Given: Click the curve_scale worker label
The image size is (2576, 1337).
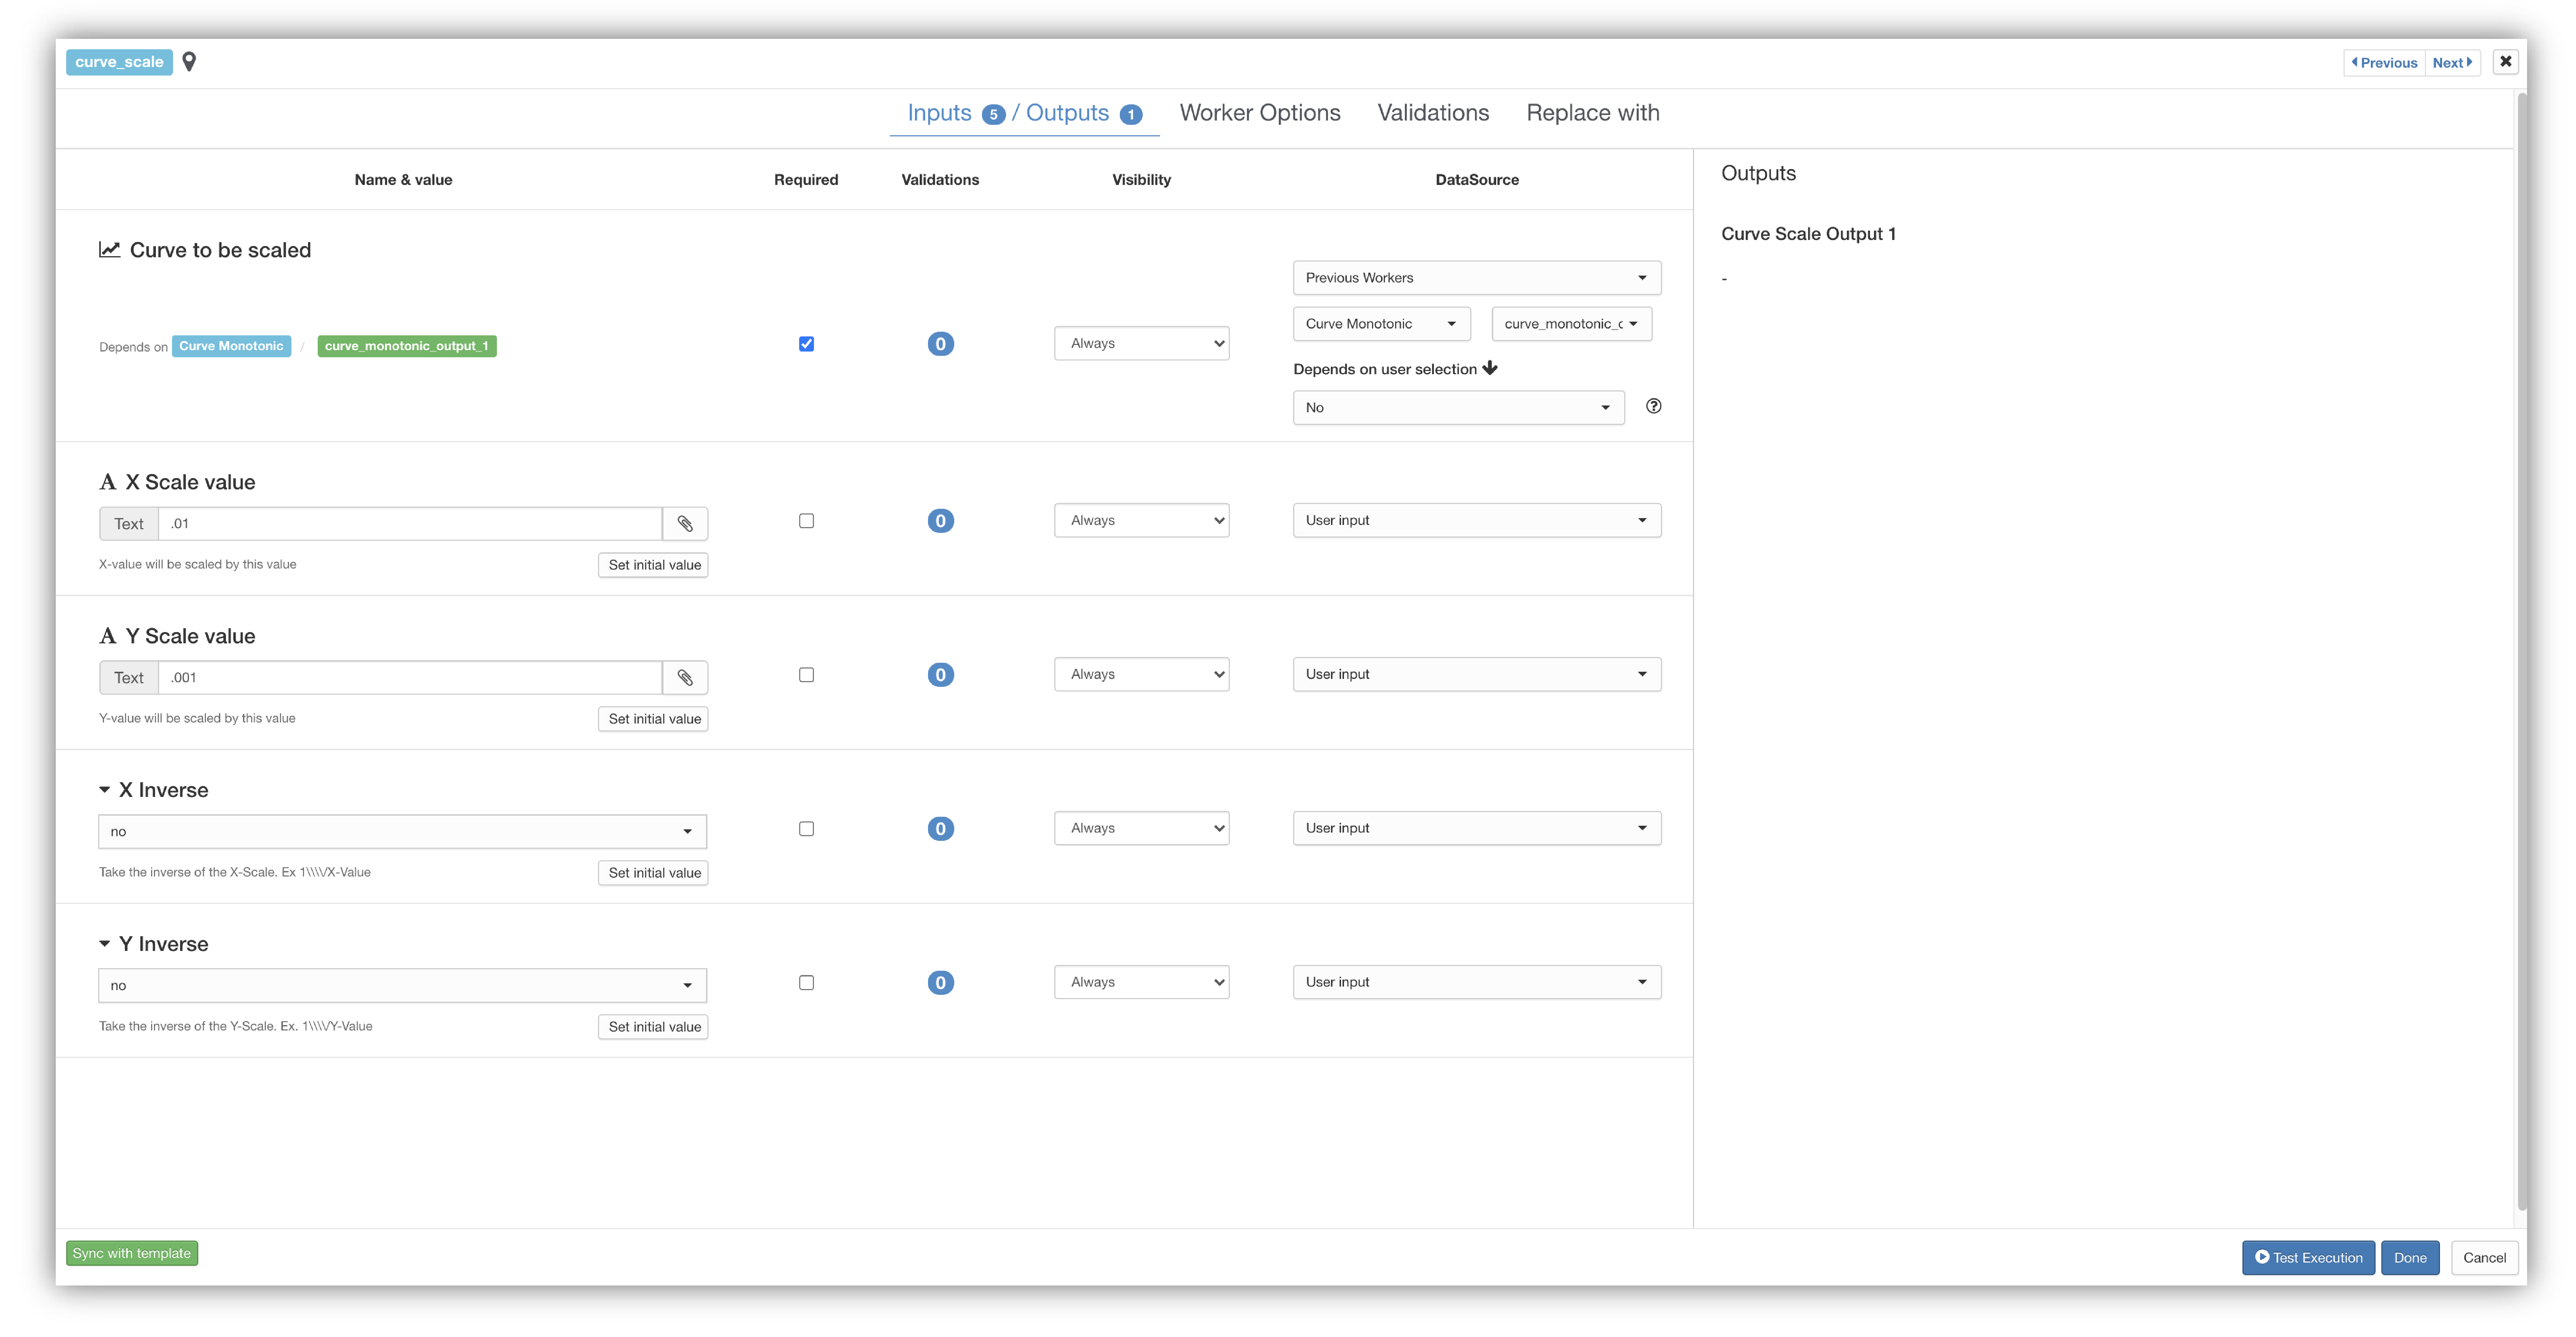Looking at the screenshot, I should [119, 62].
